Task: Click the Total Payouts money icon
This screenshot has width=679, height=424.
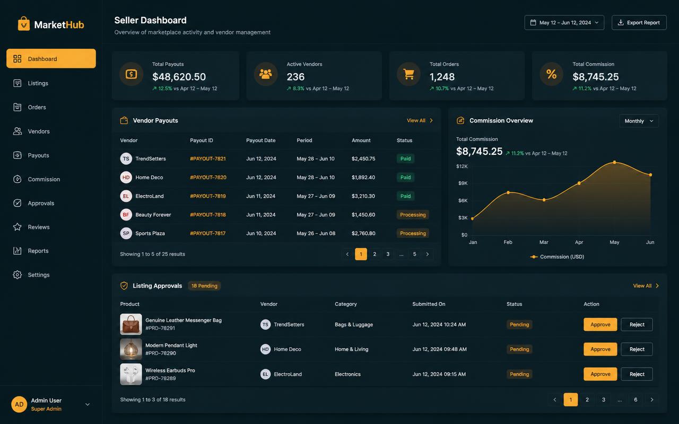Action: [x=131, y=74]
